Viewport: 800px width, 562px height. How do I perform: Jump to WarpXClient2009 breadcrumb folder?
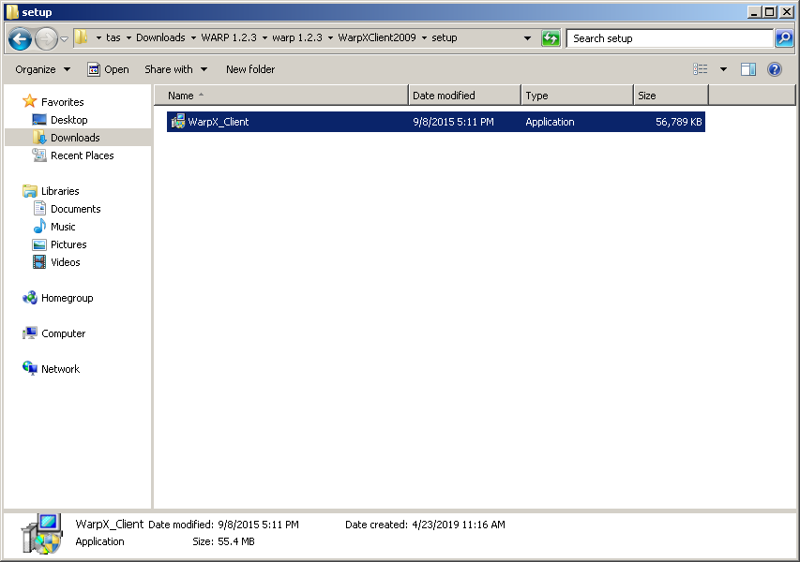coord(376,37)
